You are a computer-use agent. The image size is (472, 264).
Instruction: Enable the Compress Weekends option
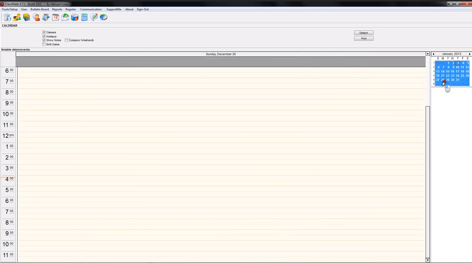coord(67,40)
